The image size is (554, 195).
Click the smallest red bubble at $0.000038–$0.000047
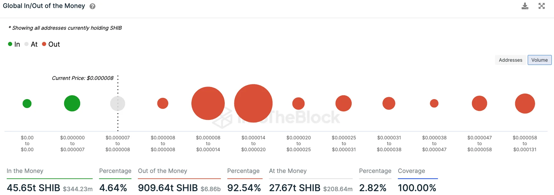click(434, 103)
